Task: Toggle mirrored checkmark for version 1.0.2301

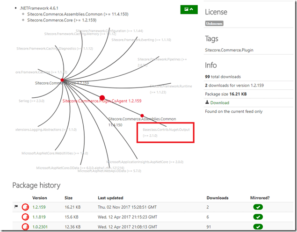Action: tap(258, 227)
